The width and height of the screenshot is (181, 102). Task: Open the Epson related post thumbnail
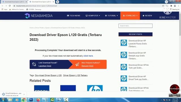pyautogui.click(x=42, y=88)
